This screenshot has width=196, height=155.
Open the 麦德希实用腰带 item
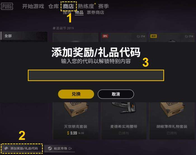click(124, 121)
